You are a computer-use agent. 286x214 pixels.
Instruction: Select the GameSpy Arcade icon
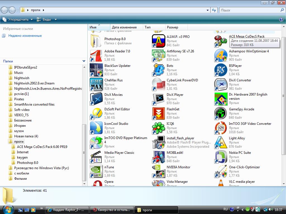tap(221, 114)
